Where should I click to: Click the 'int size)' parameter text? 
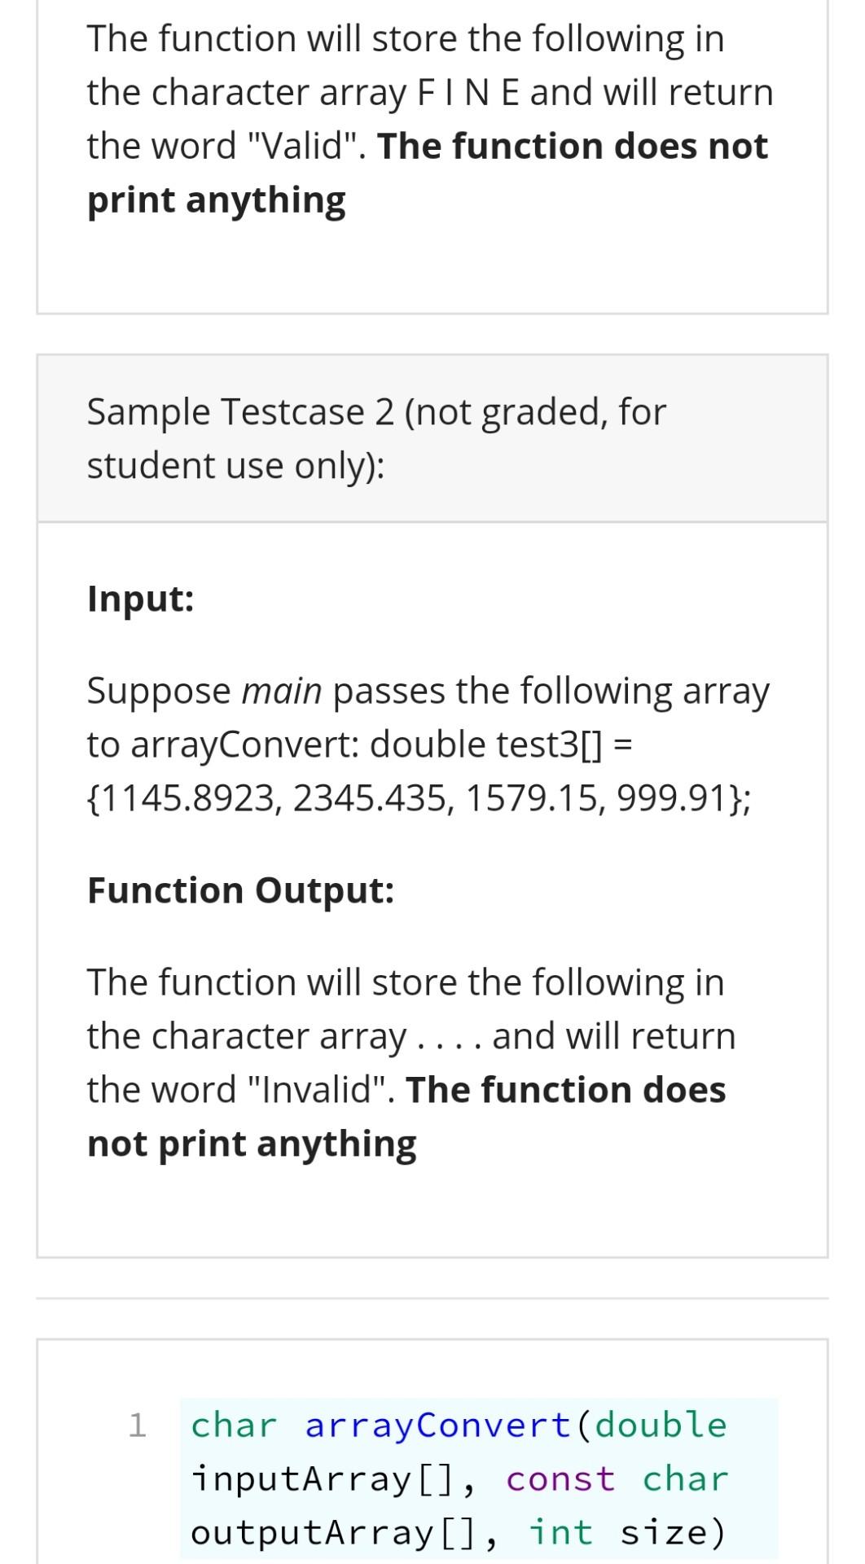(627, 1533)
